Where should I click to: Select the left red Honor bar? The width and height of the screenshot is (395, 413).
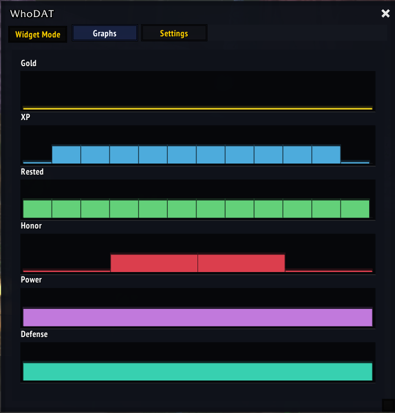pos(154,263)
